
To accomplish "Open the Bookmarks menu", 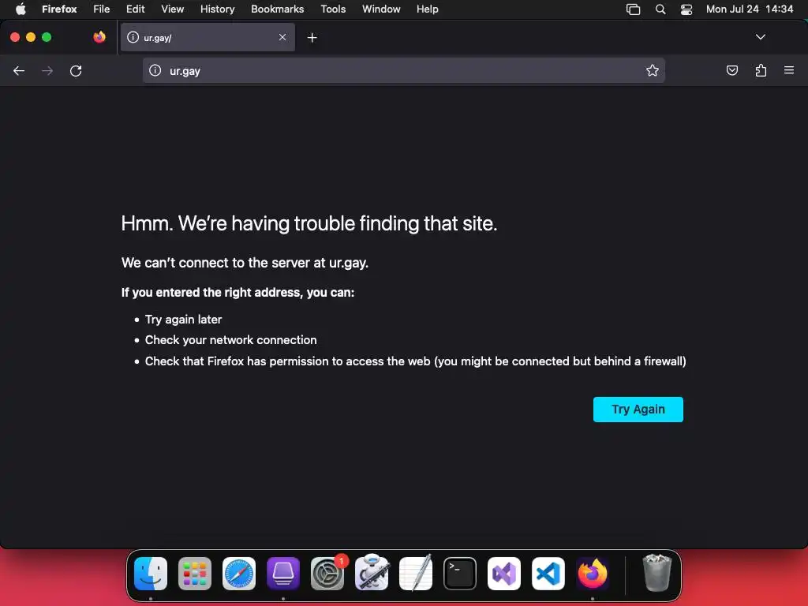I will (x=277, y=9).
